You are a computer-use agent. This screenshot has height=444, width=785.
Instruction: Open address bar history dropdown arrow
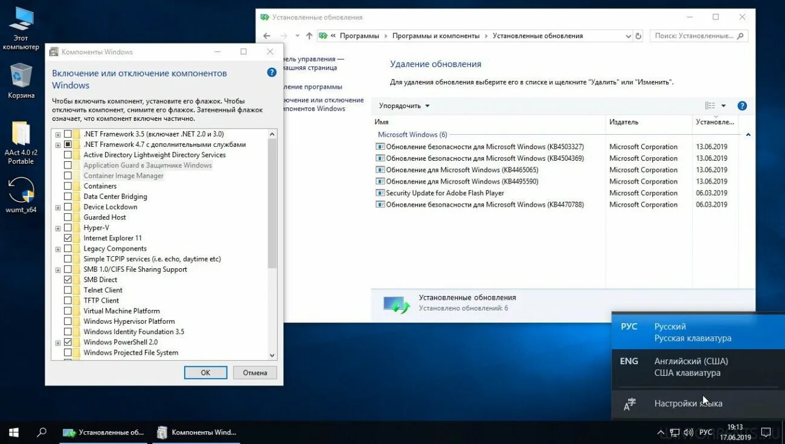pyautogui.click(x=628, y=36)
